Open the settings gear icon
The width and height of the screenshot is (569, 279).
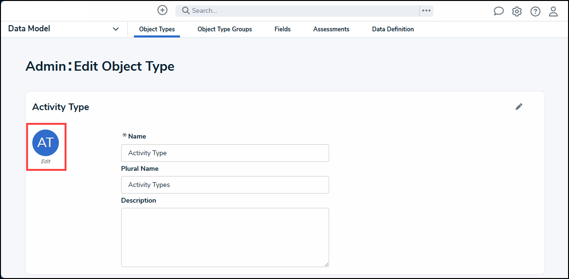pos(517,11)
